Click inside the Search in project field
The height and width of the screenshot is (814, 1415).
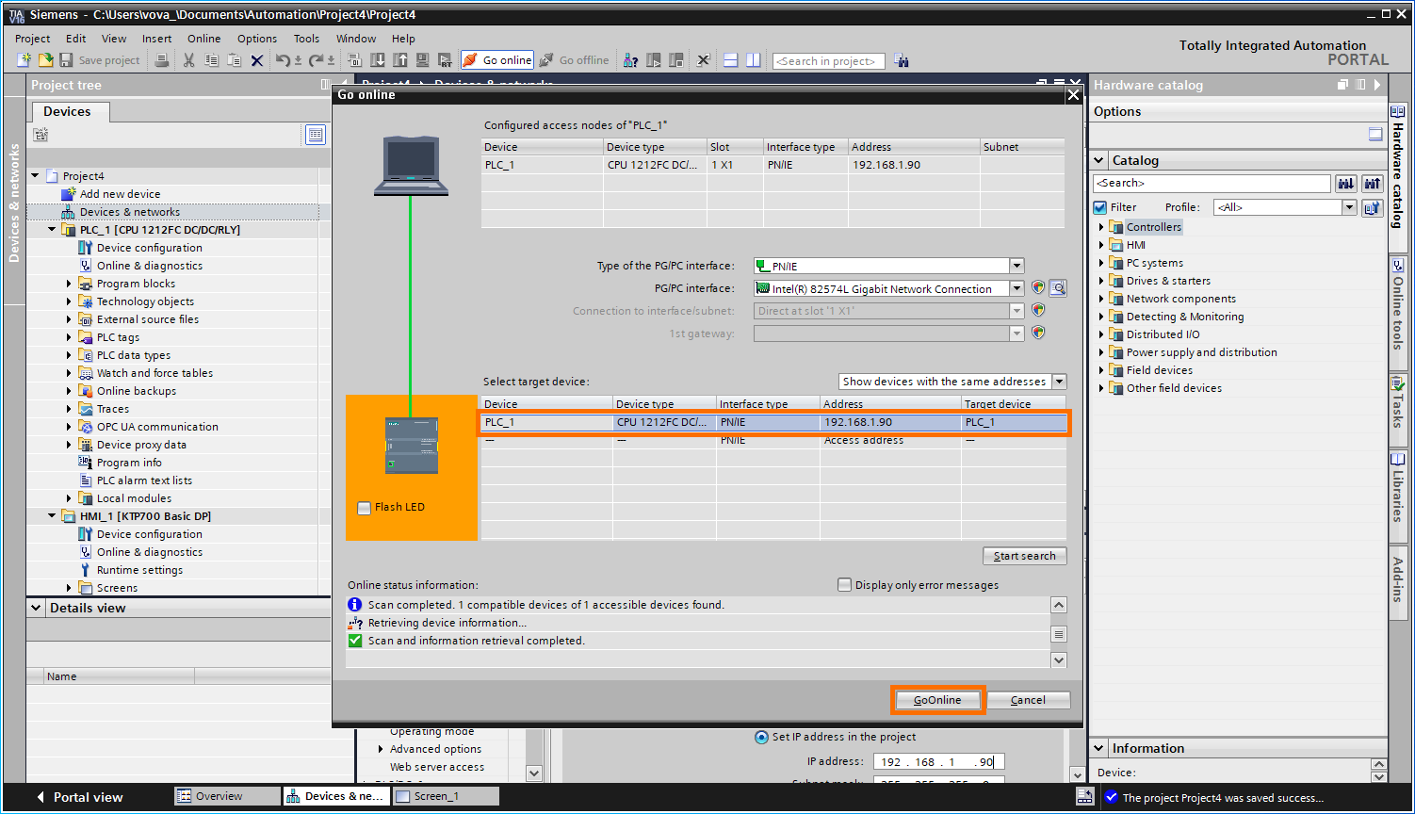coord(827,60)
